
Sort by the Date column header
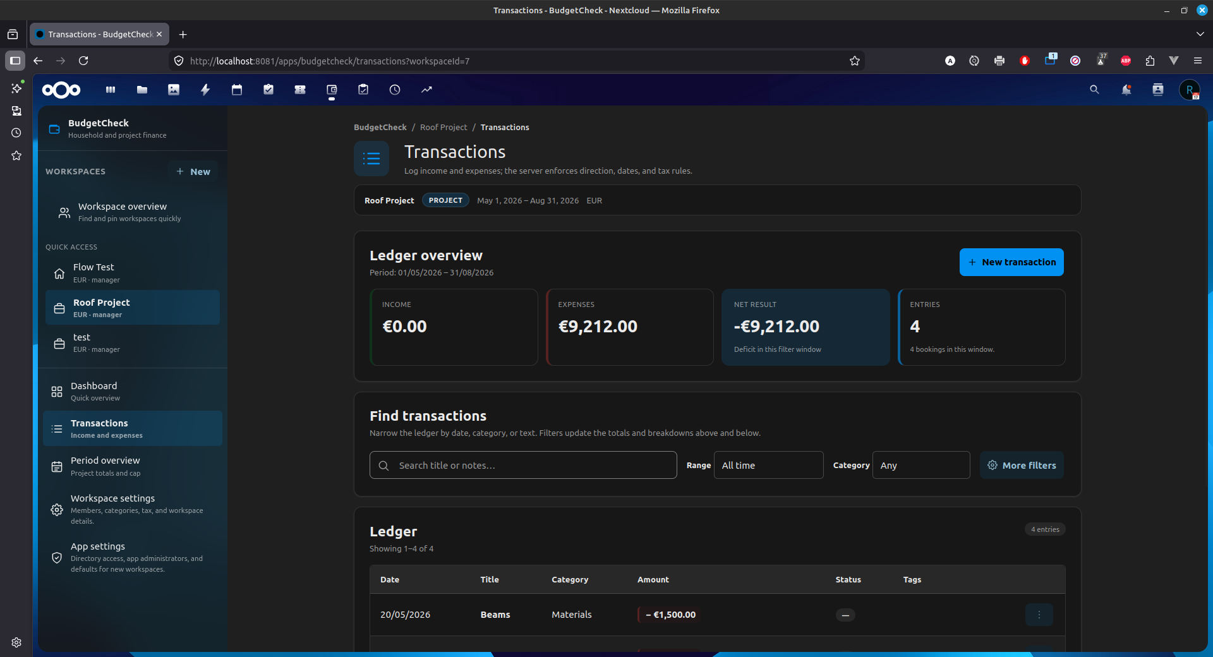(x=390, y=579)
